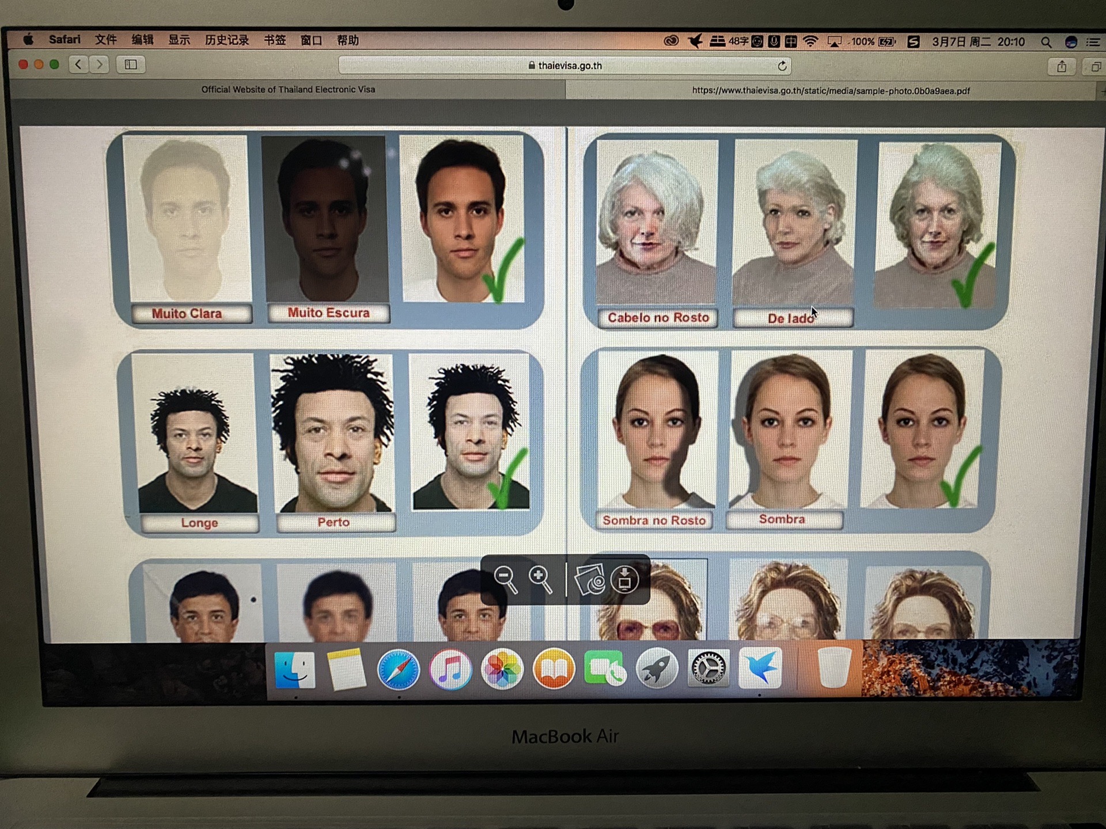The width and height of the screenshot is (1106, 829).
Task: Open the blue bird app in Dock
Action: pos(760,668)
